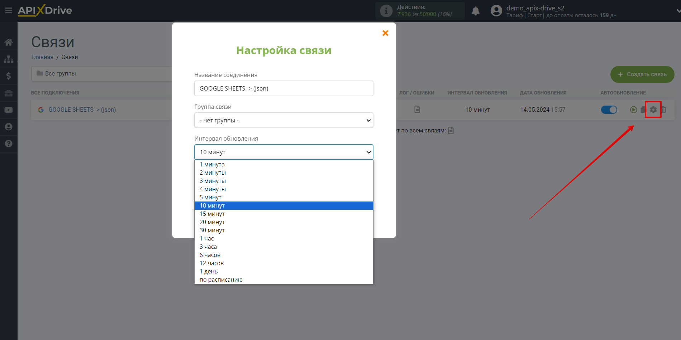Click the 'ДАТА ОБНОВЛЕНИЯ' column header
681x340 pixels.
coord(543,93)
